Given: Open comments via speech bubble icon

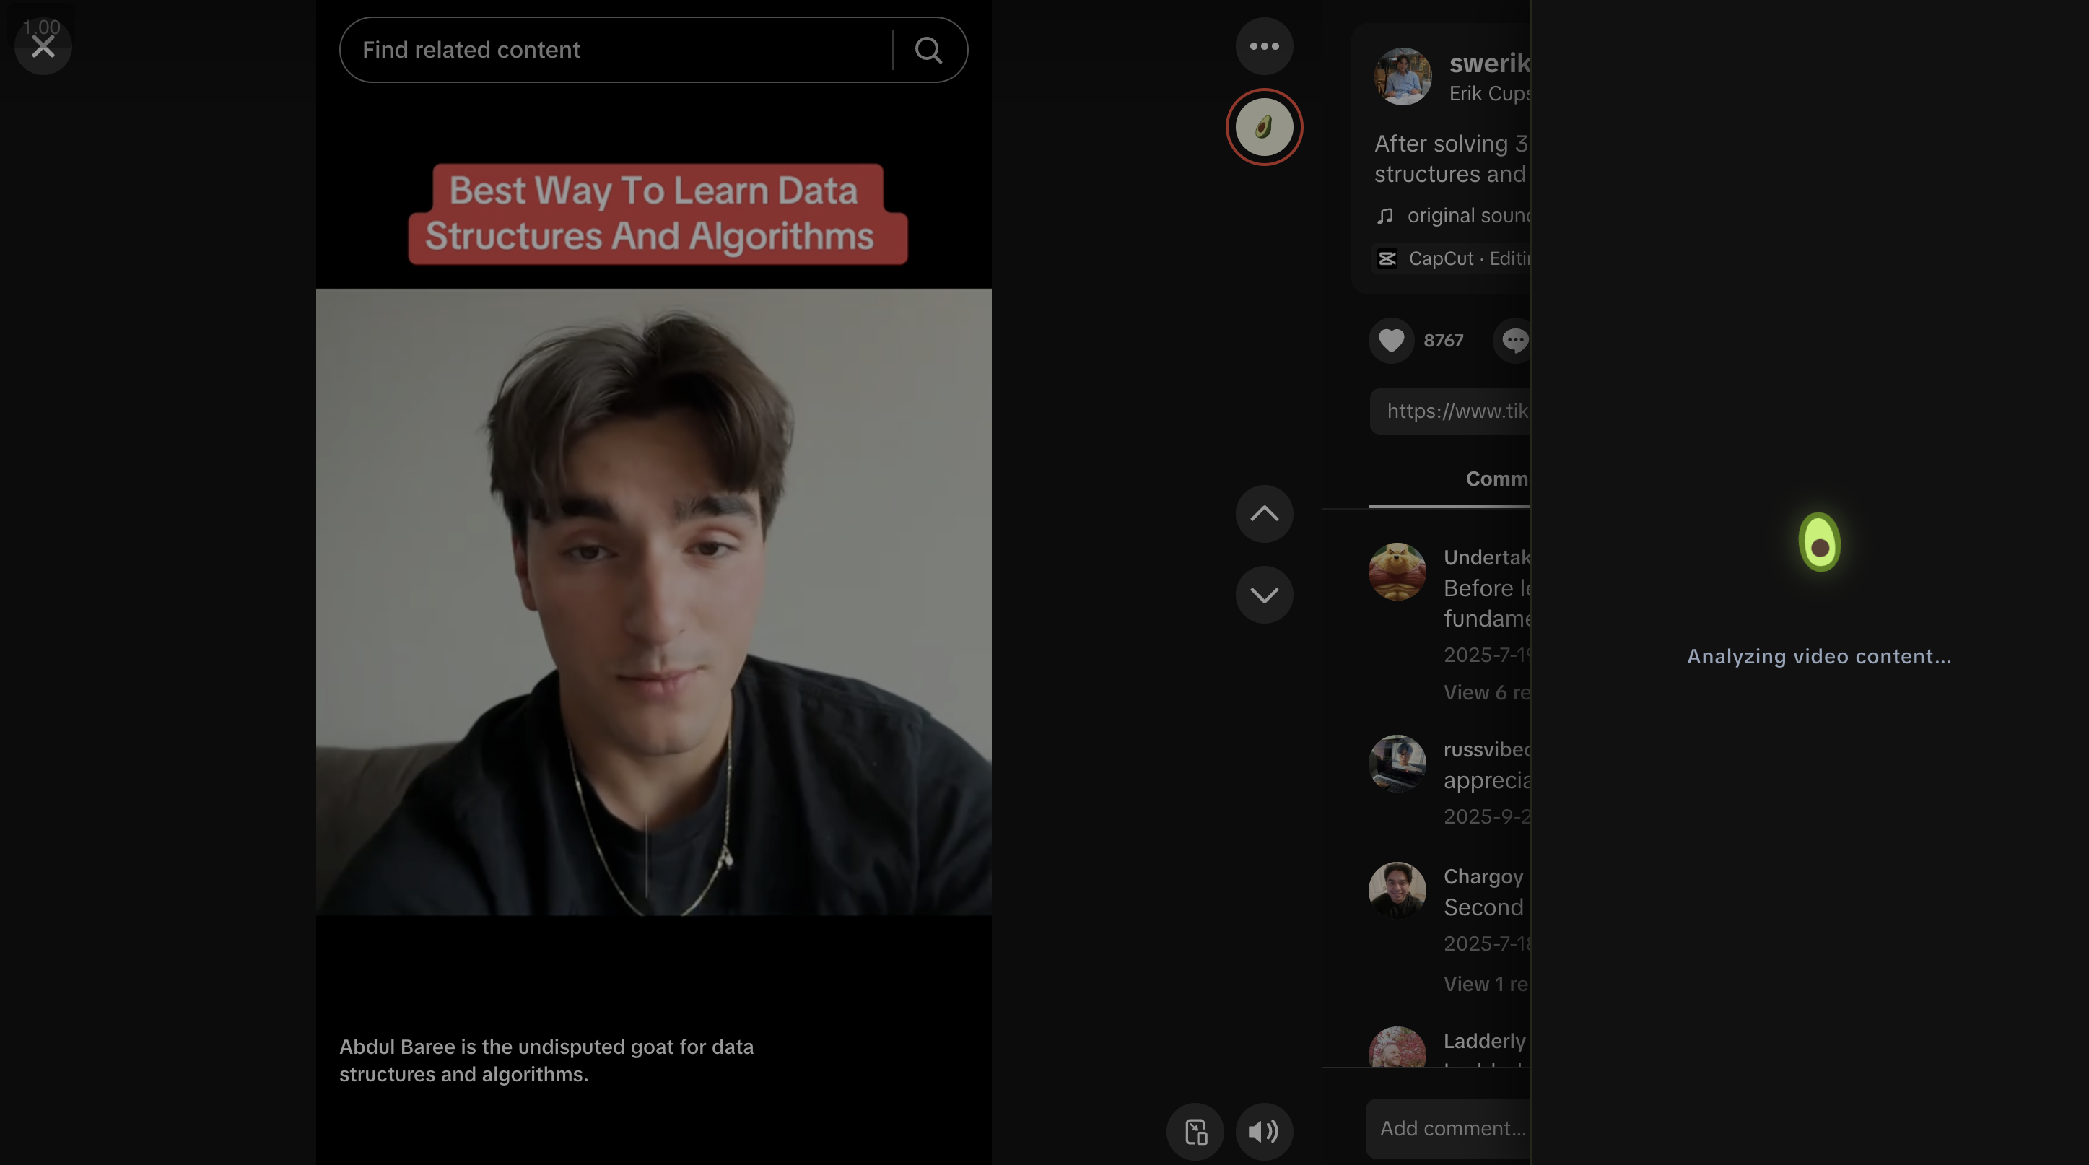Looking at the screenshot, I should pos(1513,341).
